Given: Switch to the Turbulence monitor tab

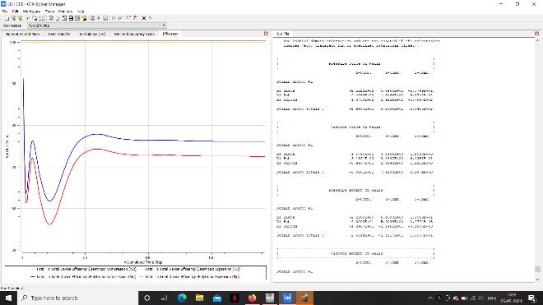Looking at the screenshot, I should 92,34.
